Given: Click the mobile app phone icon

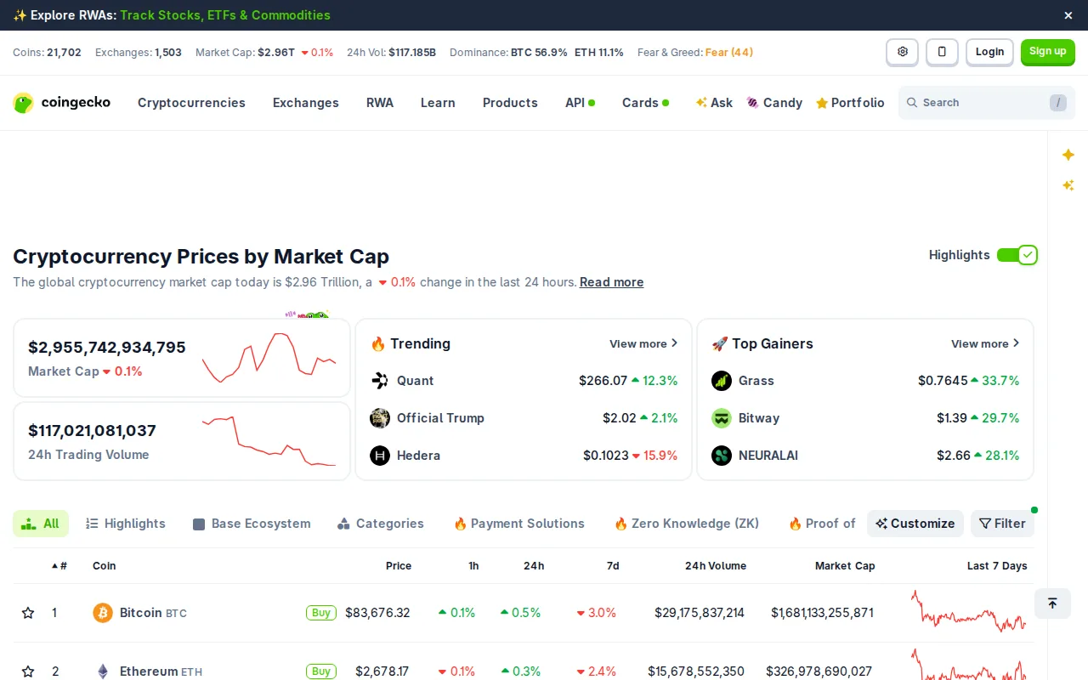Looking at the screenshot, I should (942, 52).
